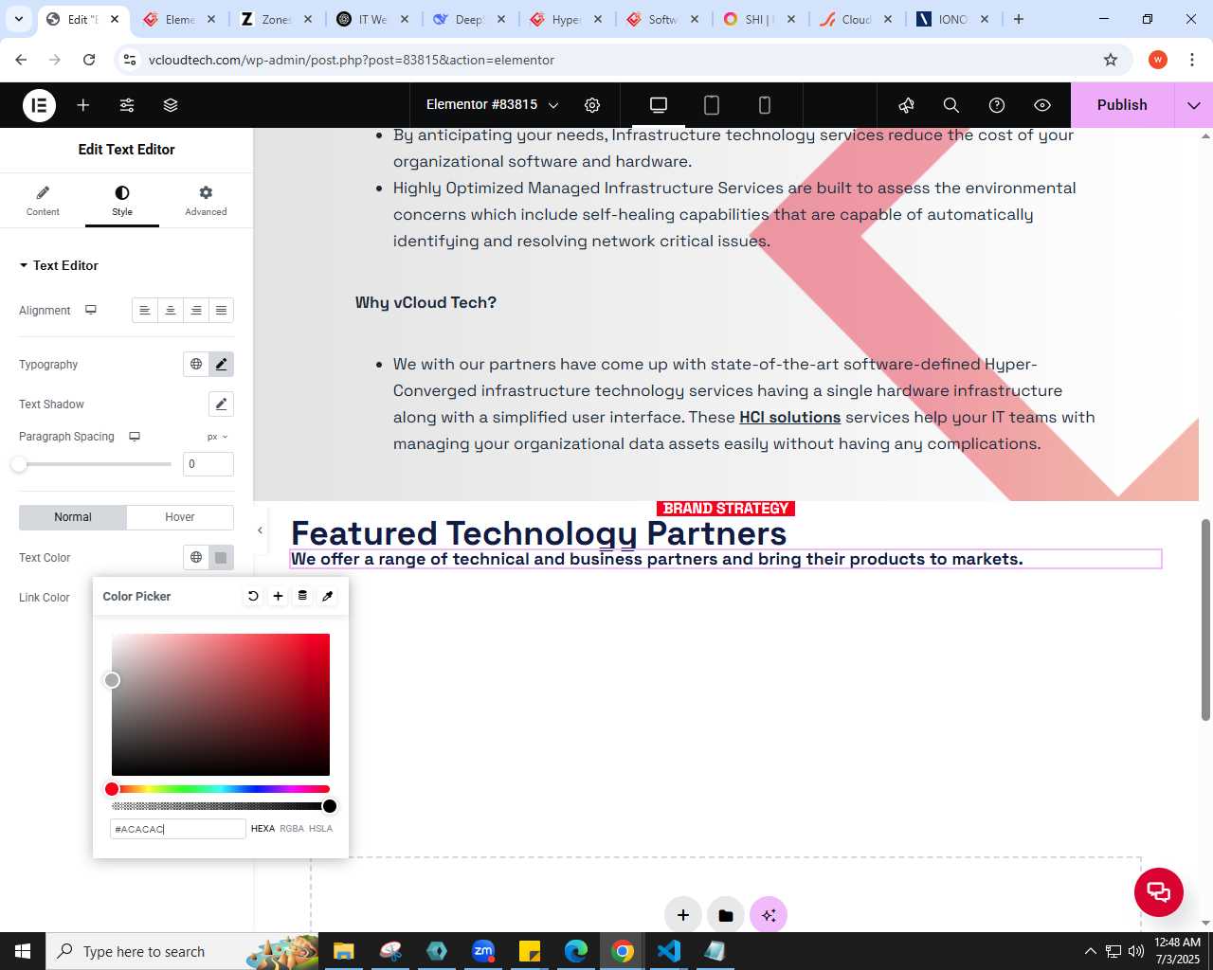The image size is (1213, 970).
Task: Open the red chat support bubble
Action: (1159, 892)
